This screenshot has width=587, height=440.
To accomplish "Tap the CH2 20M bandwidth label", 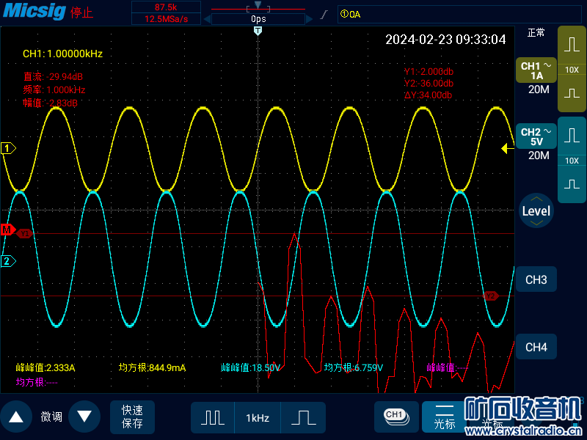I will [x=539, y=155].
